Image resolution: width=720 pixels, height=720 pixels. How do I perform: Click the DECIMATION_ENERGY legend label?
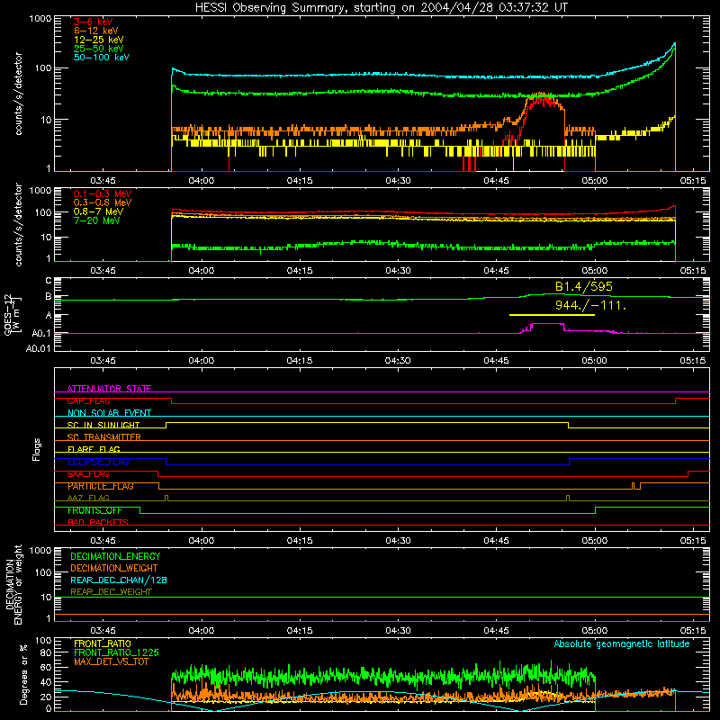pos(115,556)
